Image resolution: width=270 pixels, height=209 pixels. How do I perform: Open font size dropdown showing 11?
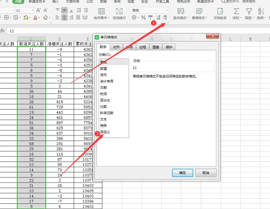click(33, 10)
